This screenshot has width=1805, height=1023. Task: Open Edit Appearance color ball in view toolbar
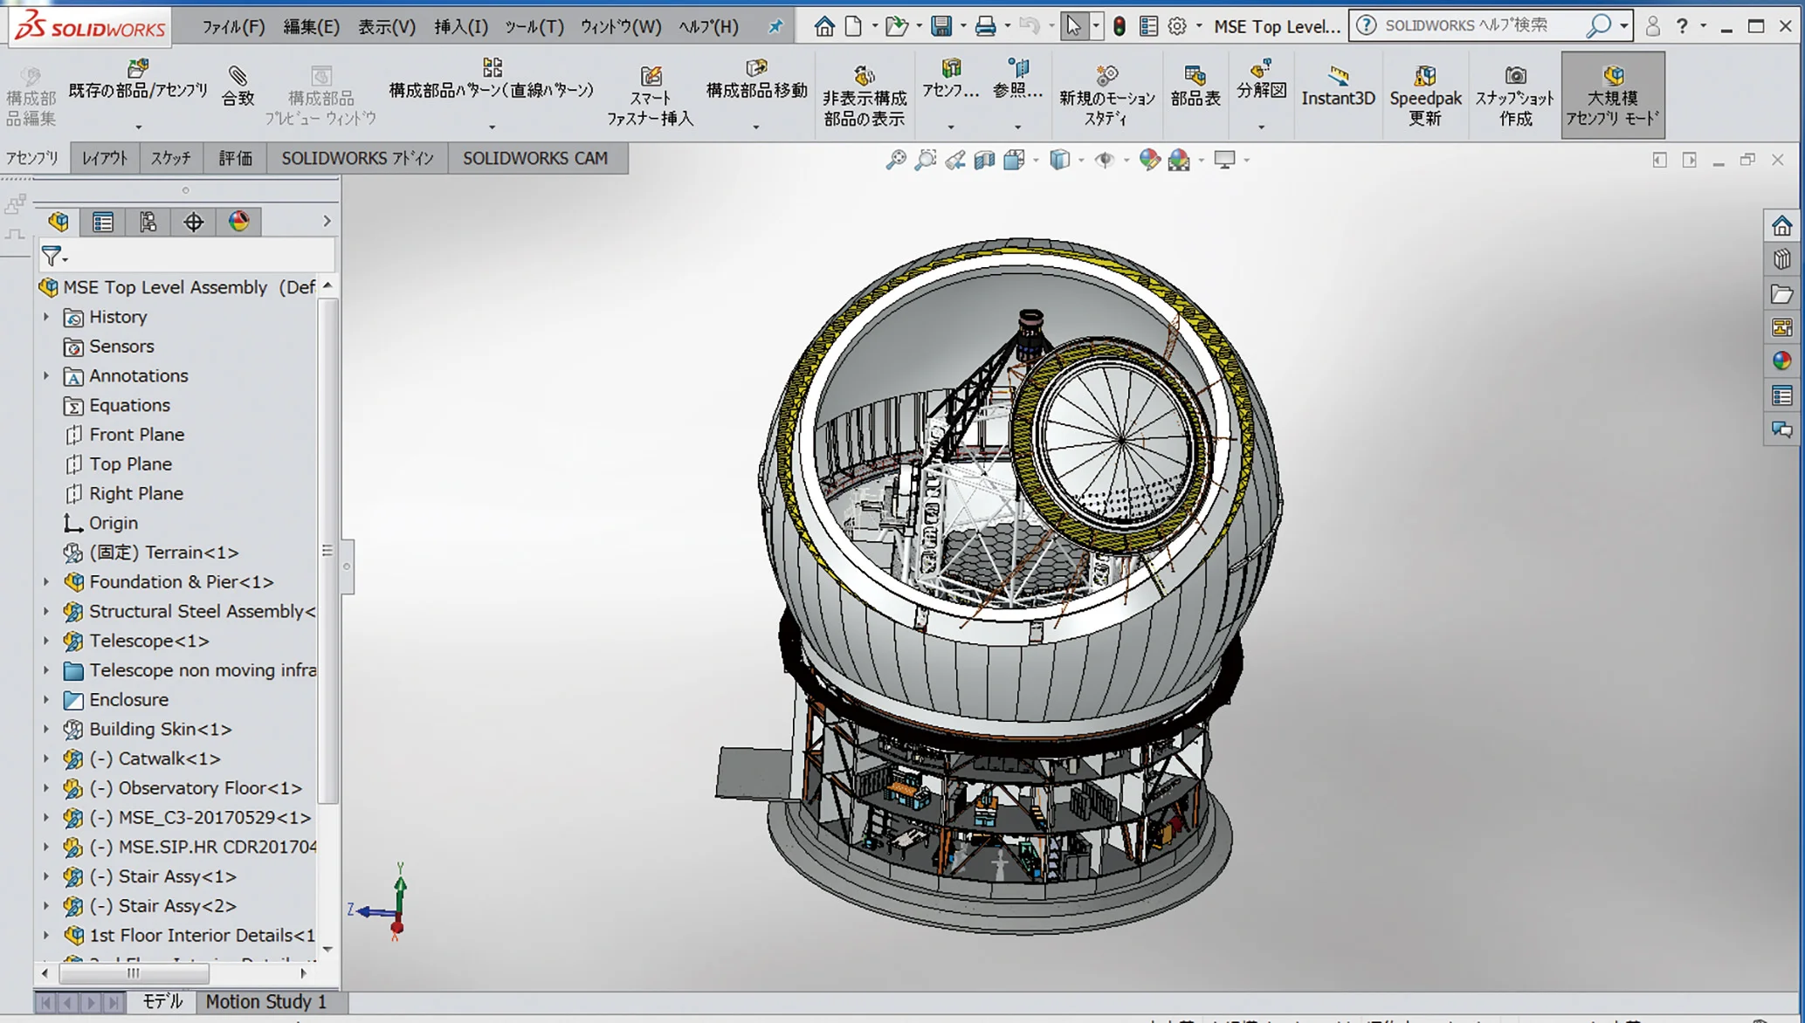click(1149, 160)
